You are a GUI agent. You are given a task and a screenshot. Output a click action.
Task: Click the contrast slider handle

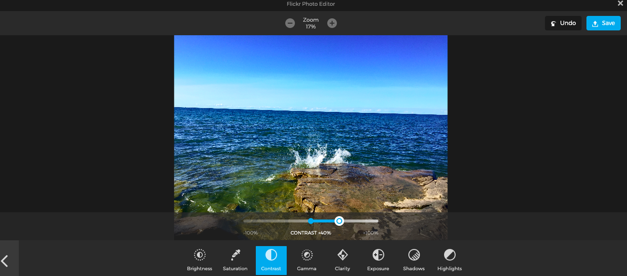coord(339,221)
